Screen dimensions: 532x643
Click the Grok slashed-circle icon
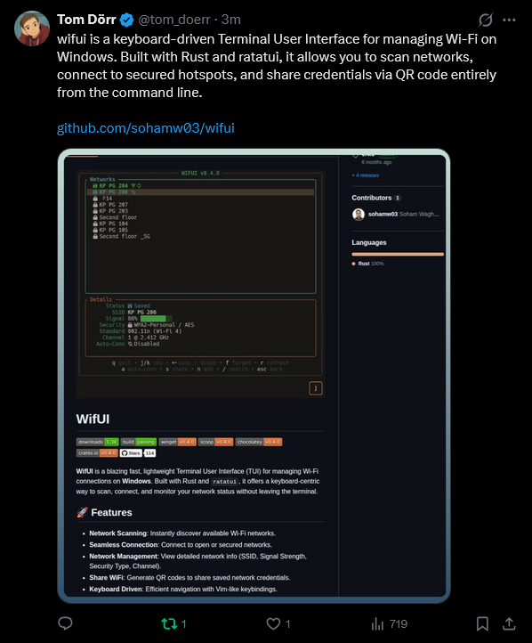pyautogui.click(x=486, y=20)
